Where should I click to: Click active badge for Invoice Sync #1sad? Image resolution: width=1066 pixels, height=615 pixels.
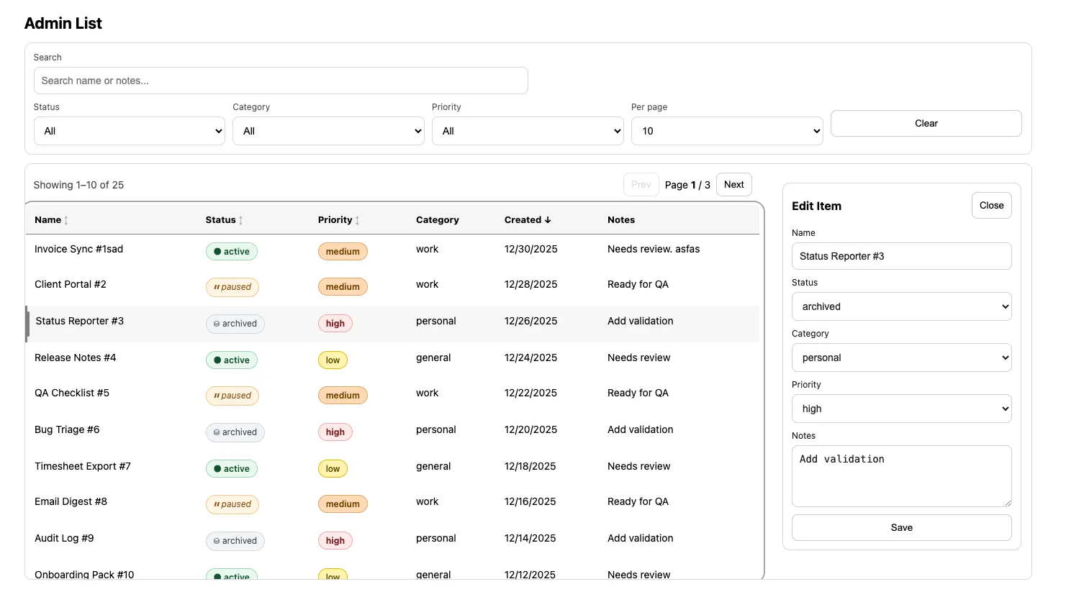[x=232, y=252]
